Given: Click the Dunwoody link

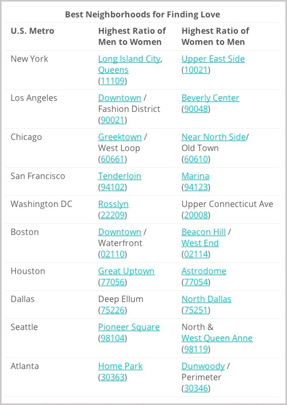Looking at the screenshot, I should 203,366.
